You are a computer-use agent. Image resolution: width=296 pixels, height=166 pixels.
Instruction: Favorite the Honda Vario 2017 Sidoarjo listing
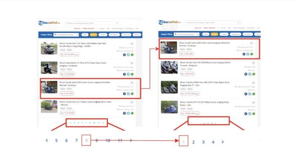pos(132,102)
